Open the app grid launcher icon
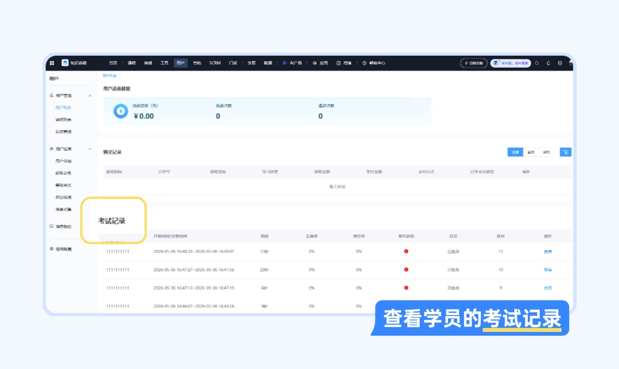The image size is (619, 369). tap(52, 63)
